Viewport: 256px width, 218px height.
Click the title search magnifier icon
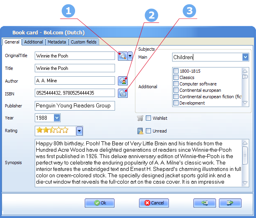point(123,56)
